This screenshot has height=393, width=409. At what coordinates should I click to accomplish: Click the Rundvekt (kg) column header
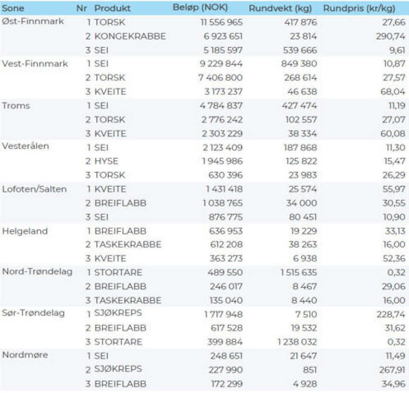pos(280,8)
